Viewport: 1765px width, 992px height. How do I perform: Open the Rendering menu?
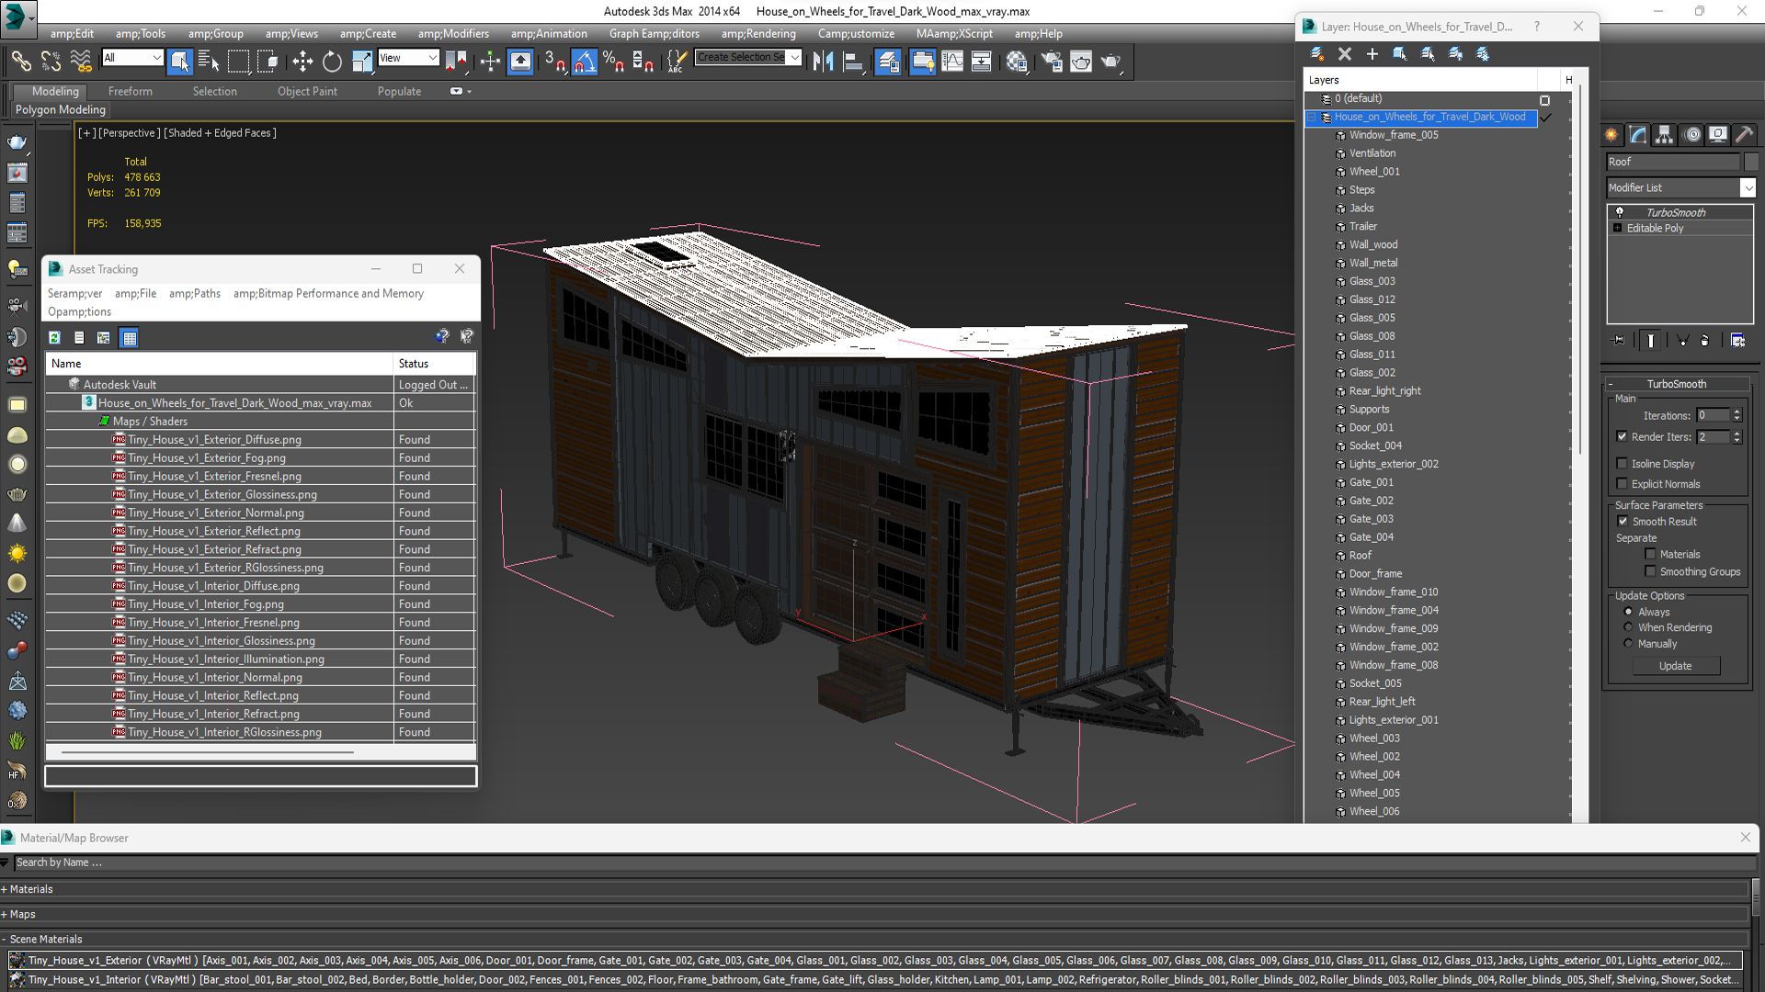coord(758,34)
